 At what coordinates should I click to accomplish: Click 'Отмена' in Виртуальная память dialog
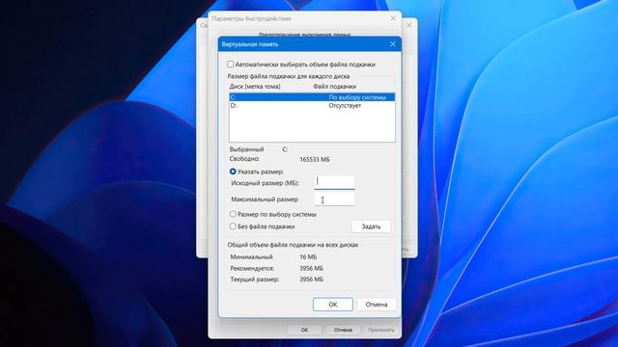pyautogui.click(x=376, y=305)
